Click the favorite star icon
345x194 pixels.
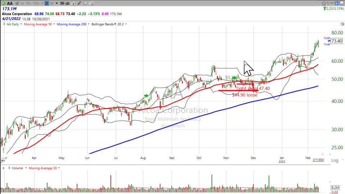coord(324,3)
